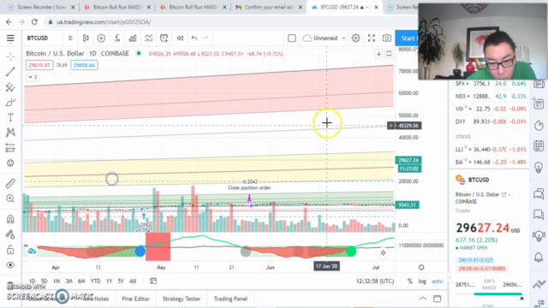548x308 pixels.
Task: Select the trend line drawing tool
Action: [x=10, y=72]
